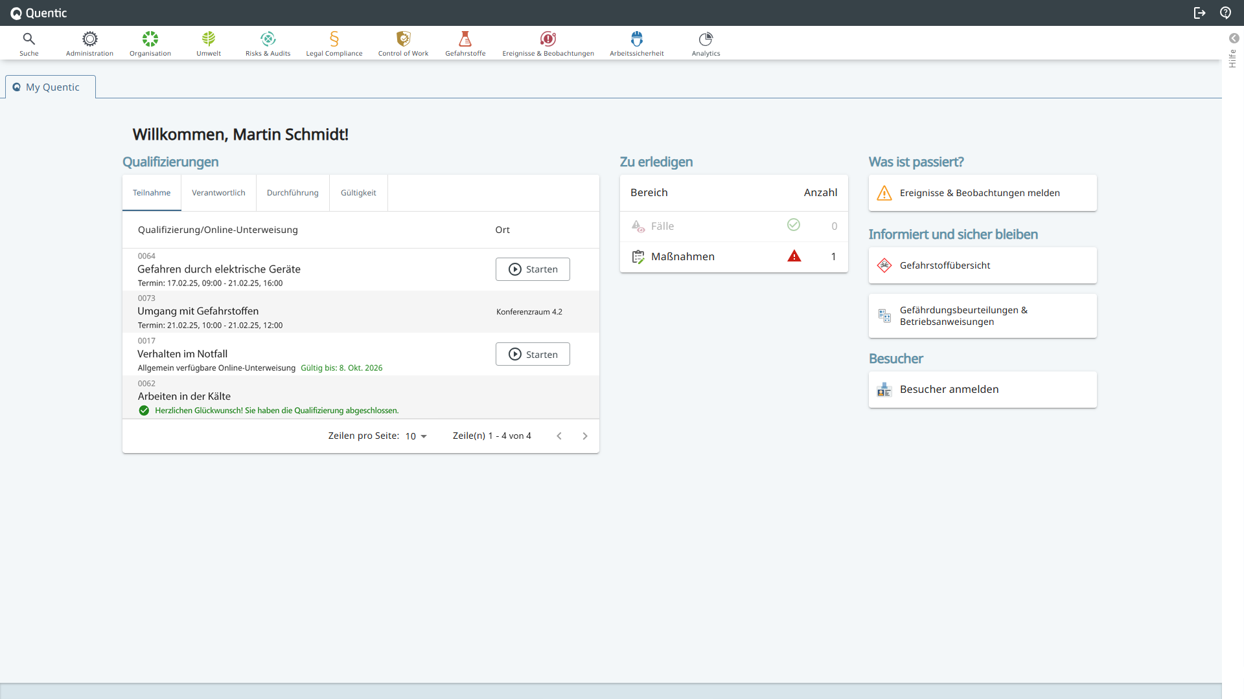This screenshot has height=699, width=1244.
Task: Switch to the Teilnahme tab
Action: coord(152,193)
